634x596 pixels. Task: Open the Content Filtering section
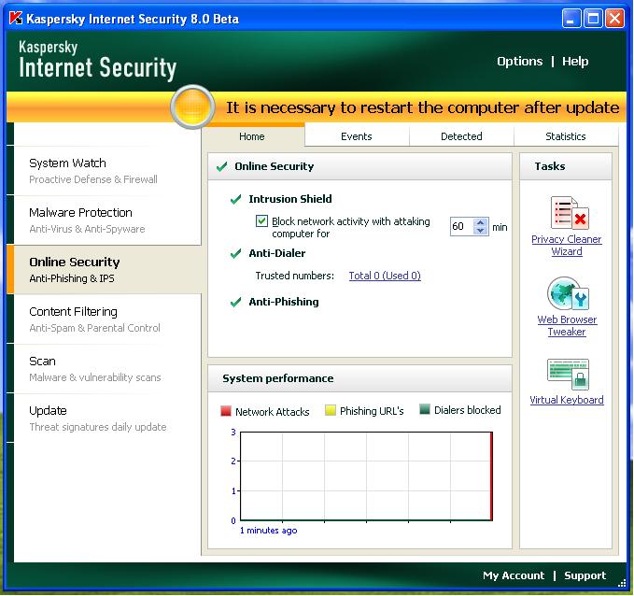pos(107,319)
